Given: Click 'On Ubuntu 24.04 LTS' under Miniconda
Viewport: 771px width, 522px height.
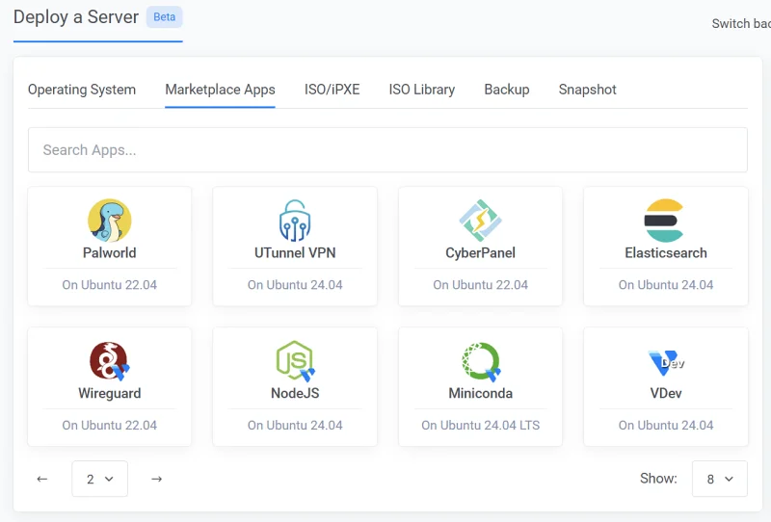Looking at the screenshot, I should tap(480, 425).
